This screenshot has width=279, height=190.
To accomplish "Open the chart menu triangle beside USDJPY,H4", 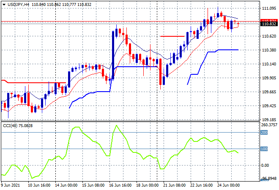I will pyautogui.click(x=4, y=5).
